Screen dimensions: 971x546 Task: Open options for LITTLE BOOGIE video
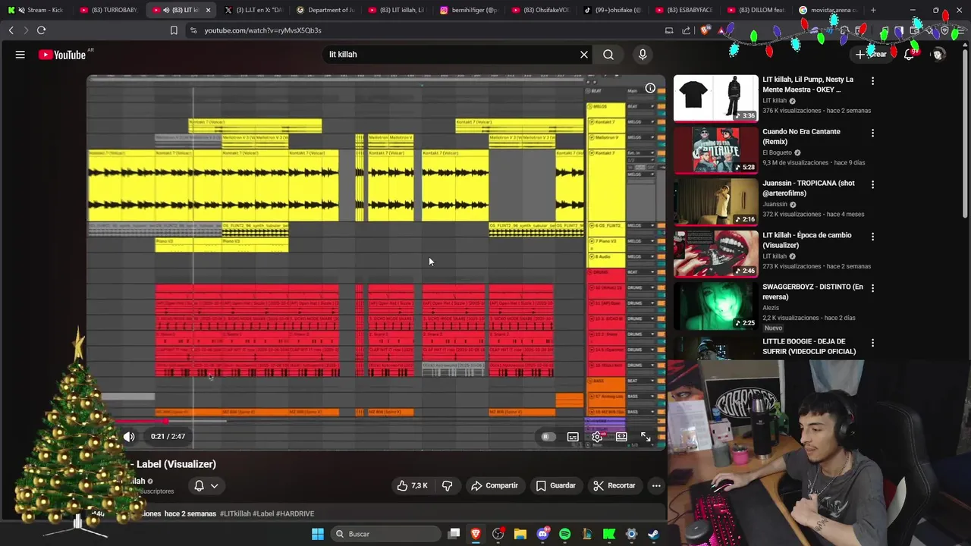[x=872, y=343]
